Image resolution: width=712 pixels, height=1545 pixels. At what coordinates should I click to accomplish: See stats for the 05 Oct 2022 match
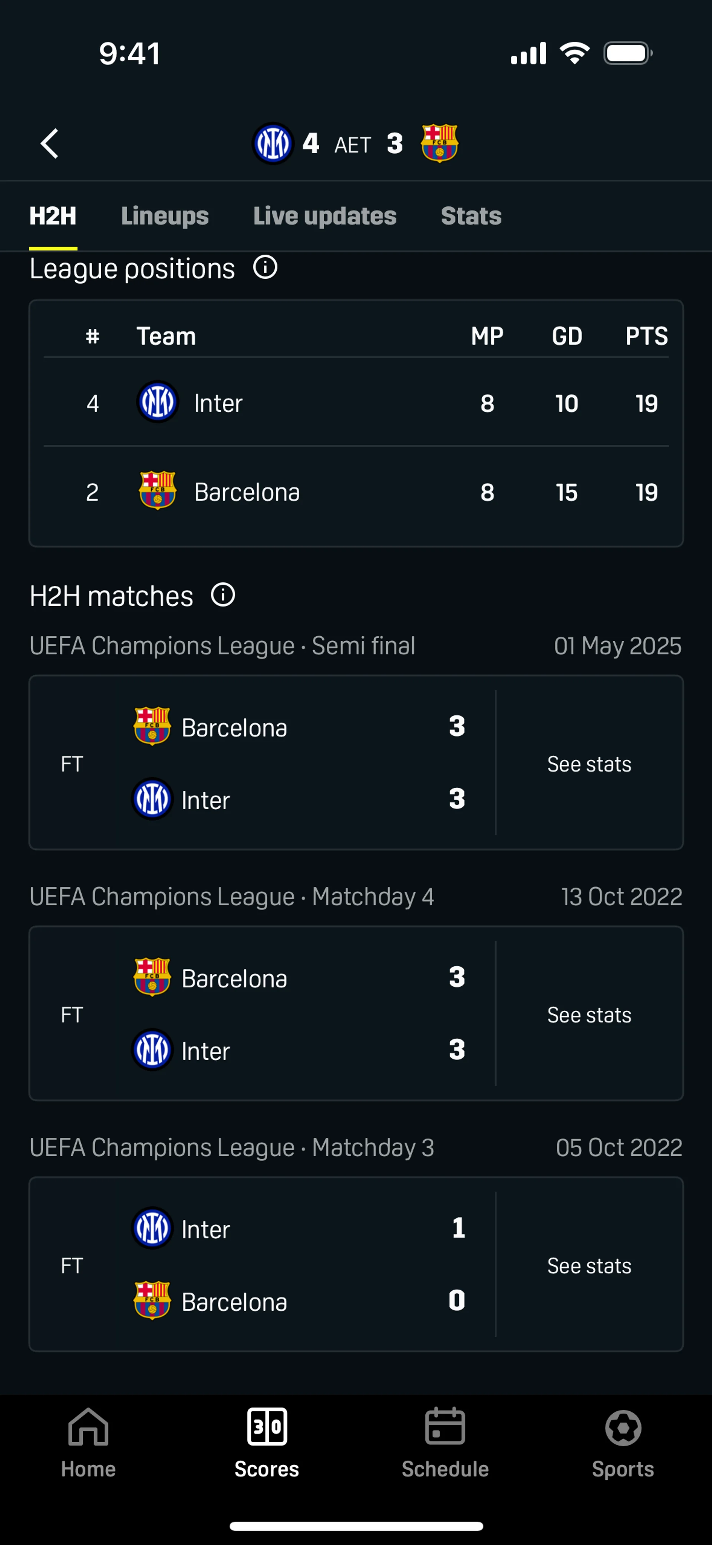[589, 1265]
